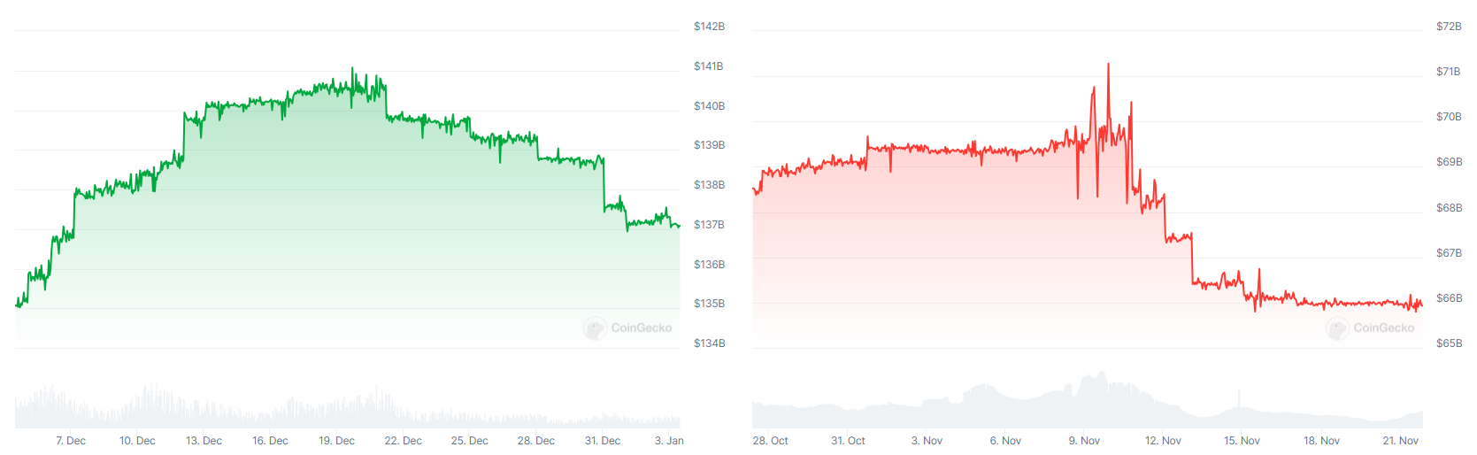Click the 3. Jan date label
The width and height of the screenshot is (1477, 455).
pos(669,441)
